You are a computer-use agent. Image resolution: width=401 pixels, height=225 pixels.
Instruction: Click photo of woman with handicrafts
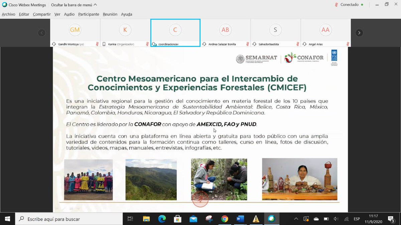299,179
